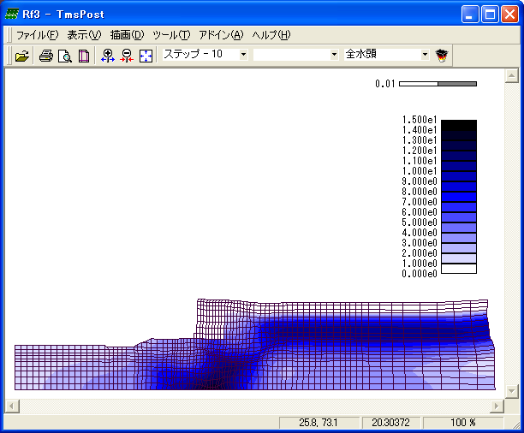Minimize the TmsPost window

point(469,15)
